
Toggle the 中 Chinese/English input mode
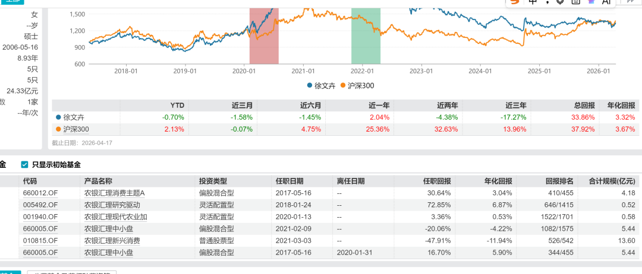click(532, 2)
